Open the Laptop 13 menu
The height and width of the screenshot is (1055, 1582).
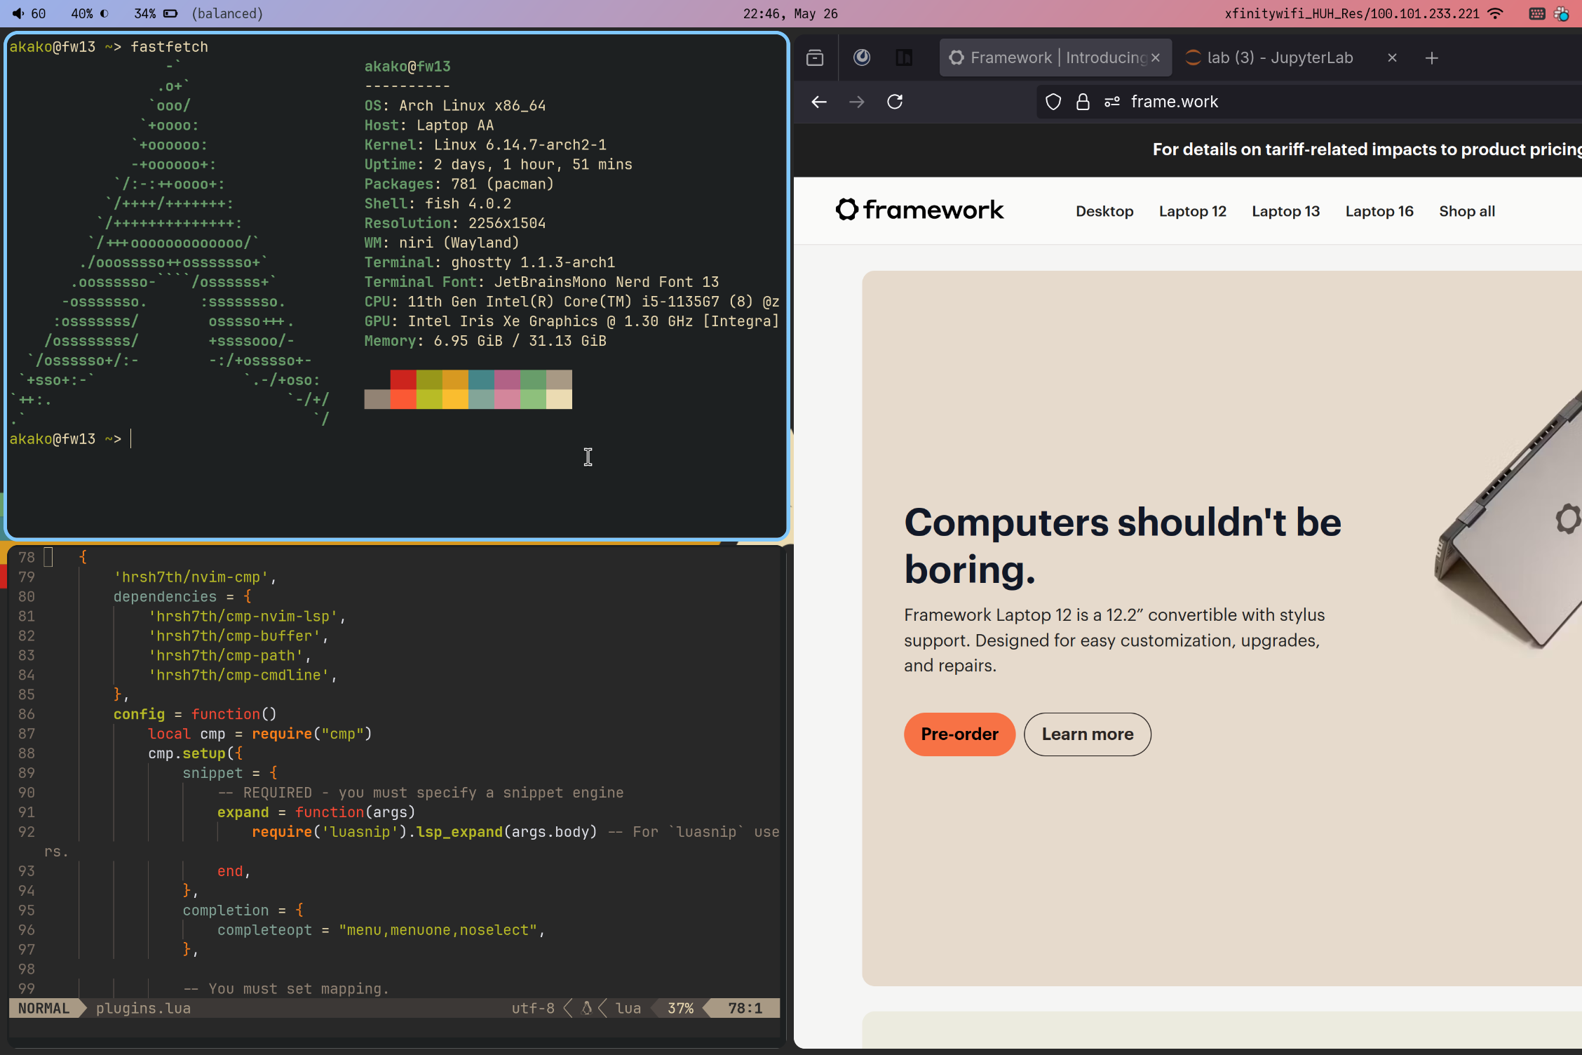pyautogui.click(x=1285, y=211)
